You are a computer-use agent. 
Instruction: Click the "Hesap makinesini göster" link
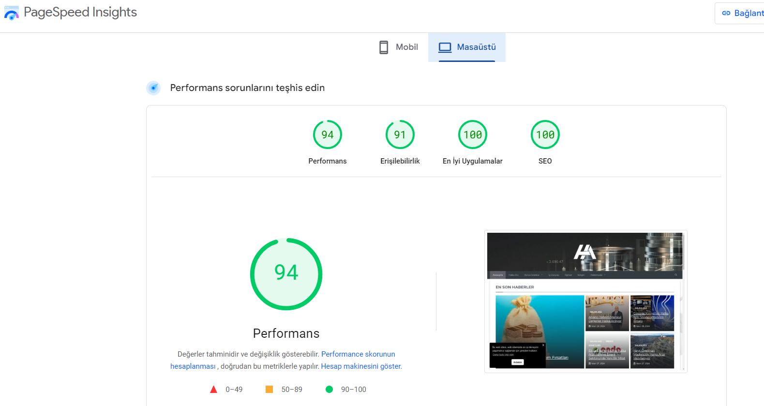(x=361, y=366)
